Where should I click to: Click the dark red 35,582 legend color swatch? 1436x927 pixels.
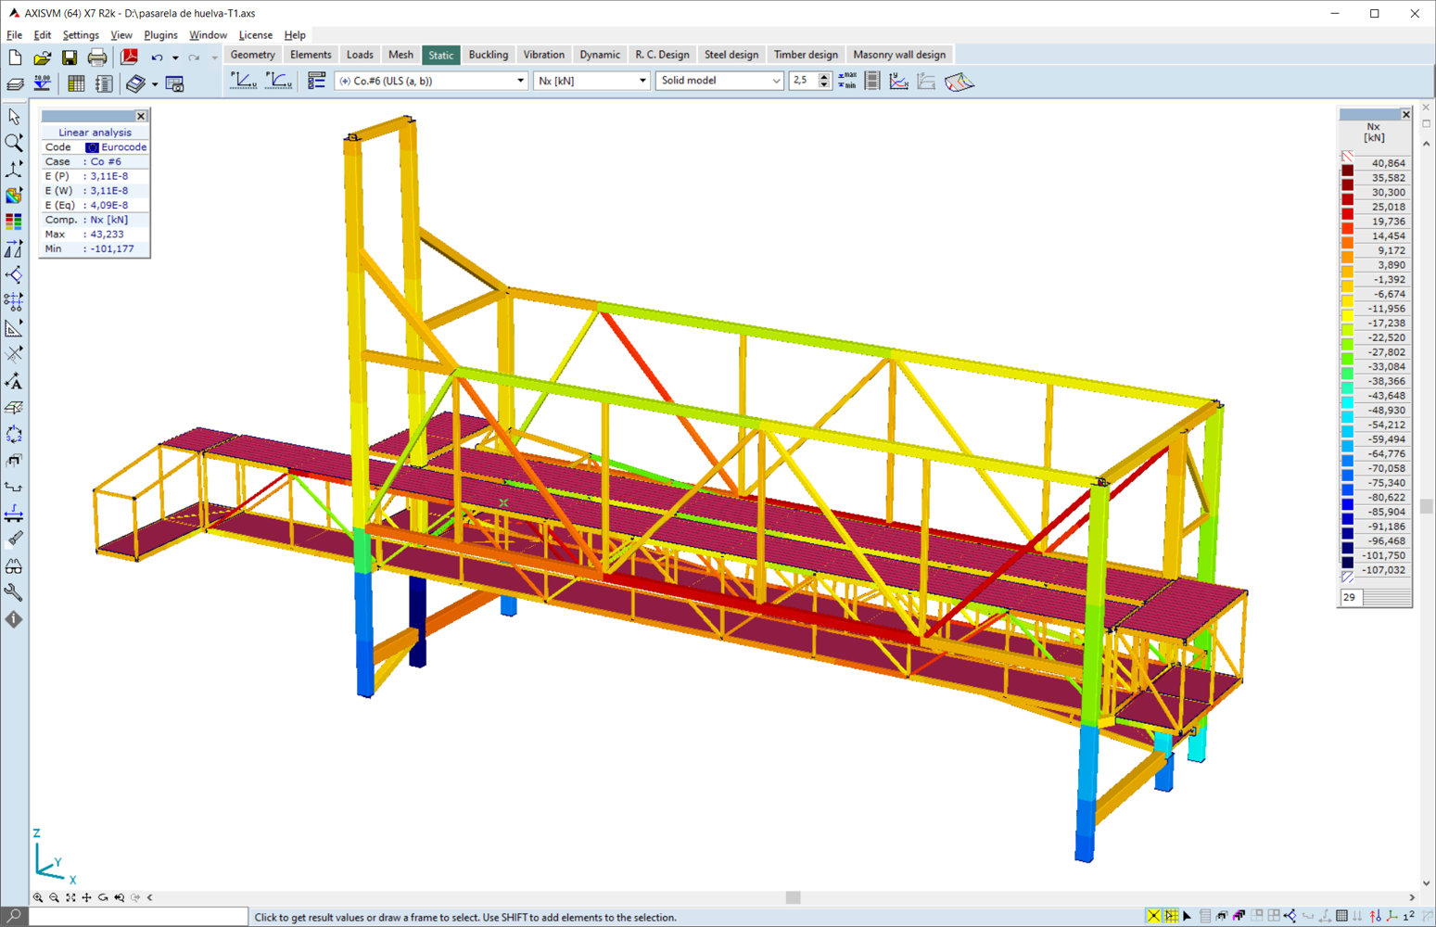(1348, 178)
